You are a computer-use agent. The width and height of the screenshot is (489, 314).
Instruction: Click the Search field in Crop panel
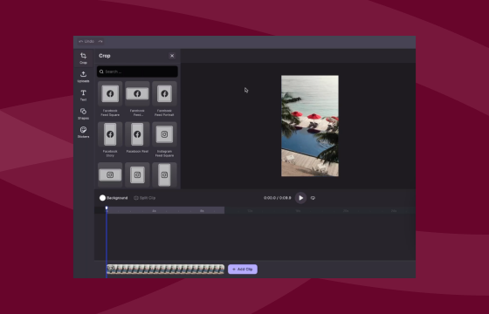137,72
